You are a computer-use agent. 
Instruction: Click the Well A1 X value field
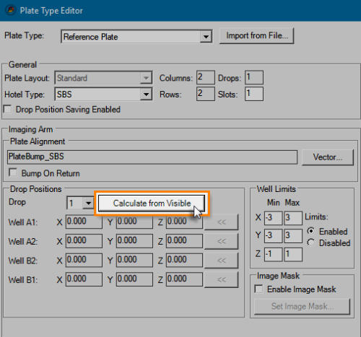84,222
